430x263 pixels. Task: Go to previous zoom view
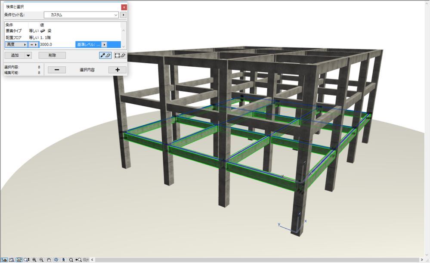tap(78, 260)
